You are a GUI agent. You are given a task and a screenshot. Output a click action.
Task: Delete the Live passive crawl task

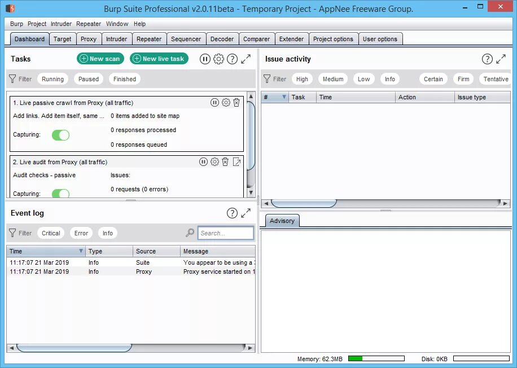[x=236, y=103]
